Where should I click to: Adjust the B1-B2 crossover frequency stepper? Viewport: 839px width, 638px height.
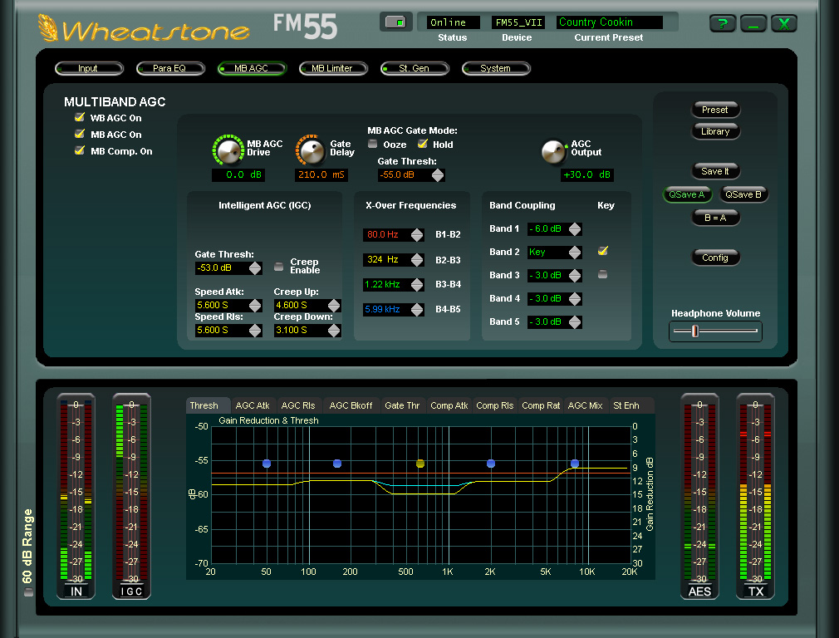(x=417, y=235)
